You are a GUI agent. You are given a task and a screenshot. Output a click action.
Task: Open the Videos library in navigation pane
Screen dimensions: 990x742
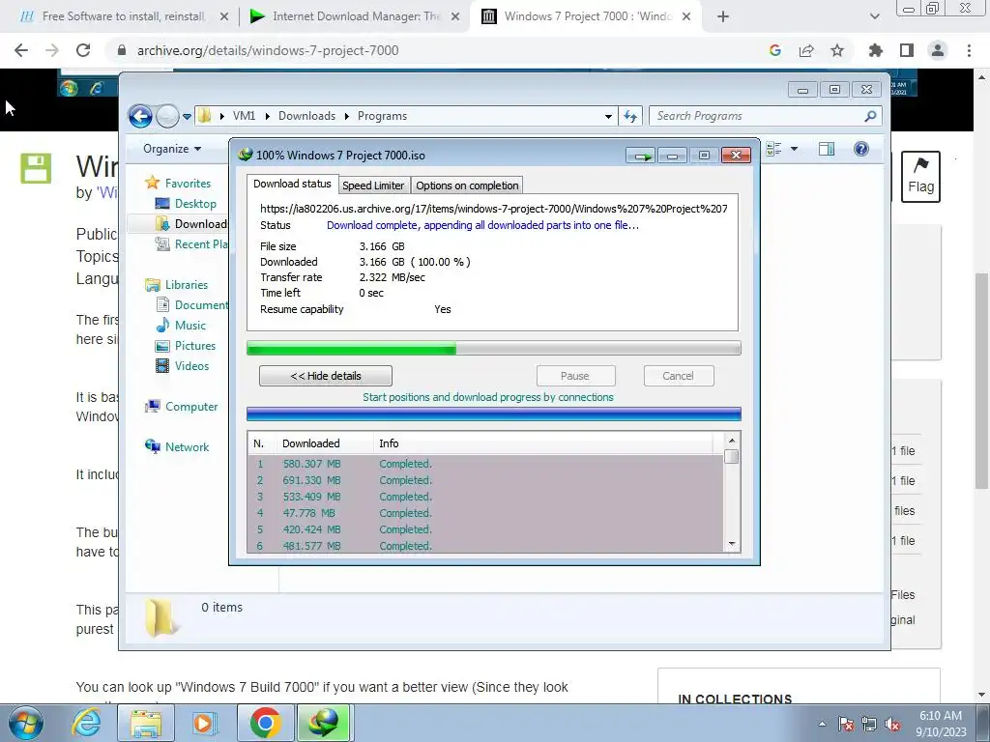[183, 366]
